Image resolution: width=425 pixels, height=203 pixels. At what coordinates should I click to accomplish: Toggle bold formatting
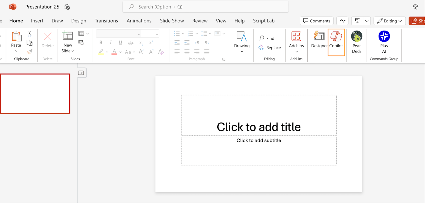[x=101, y=43]
